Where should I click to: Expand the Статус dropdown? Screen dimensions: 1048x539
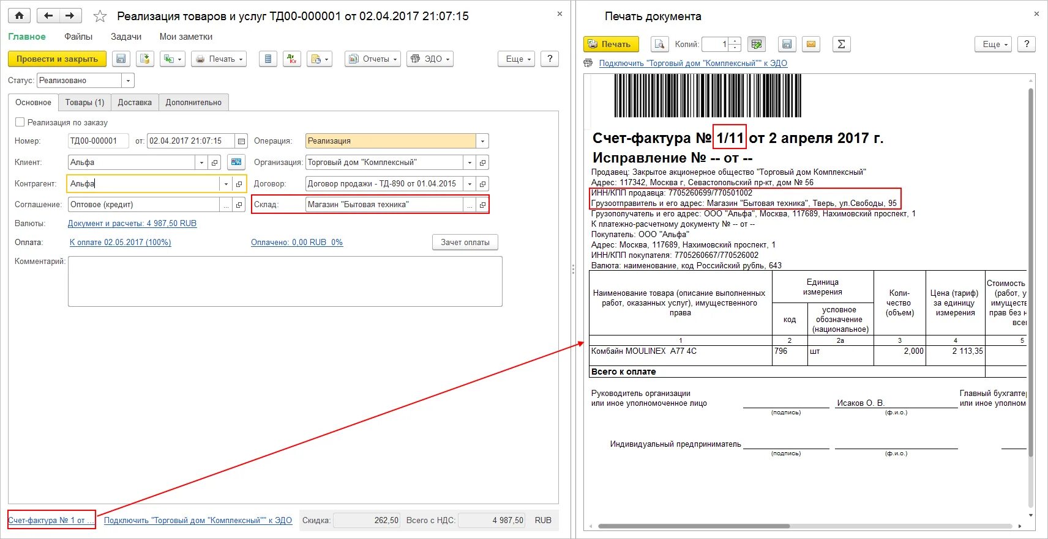point(128,80)
